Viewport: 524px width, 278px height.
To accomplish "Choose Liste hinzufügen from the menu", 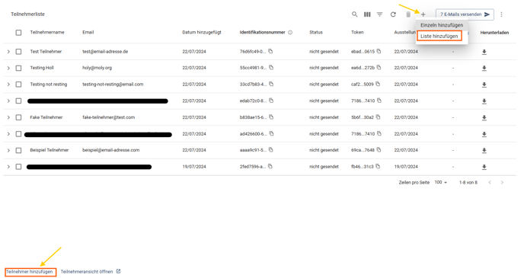I will point(439,36).
